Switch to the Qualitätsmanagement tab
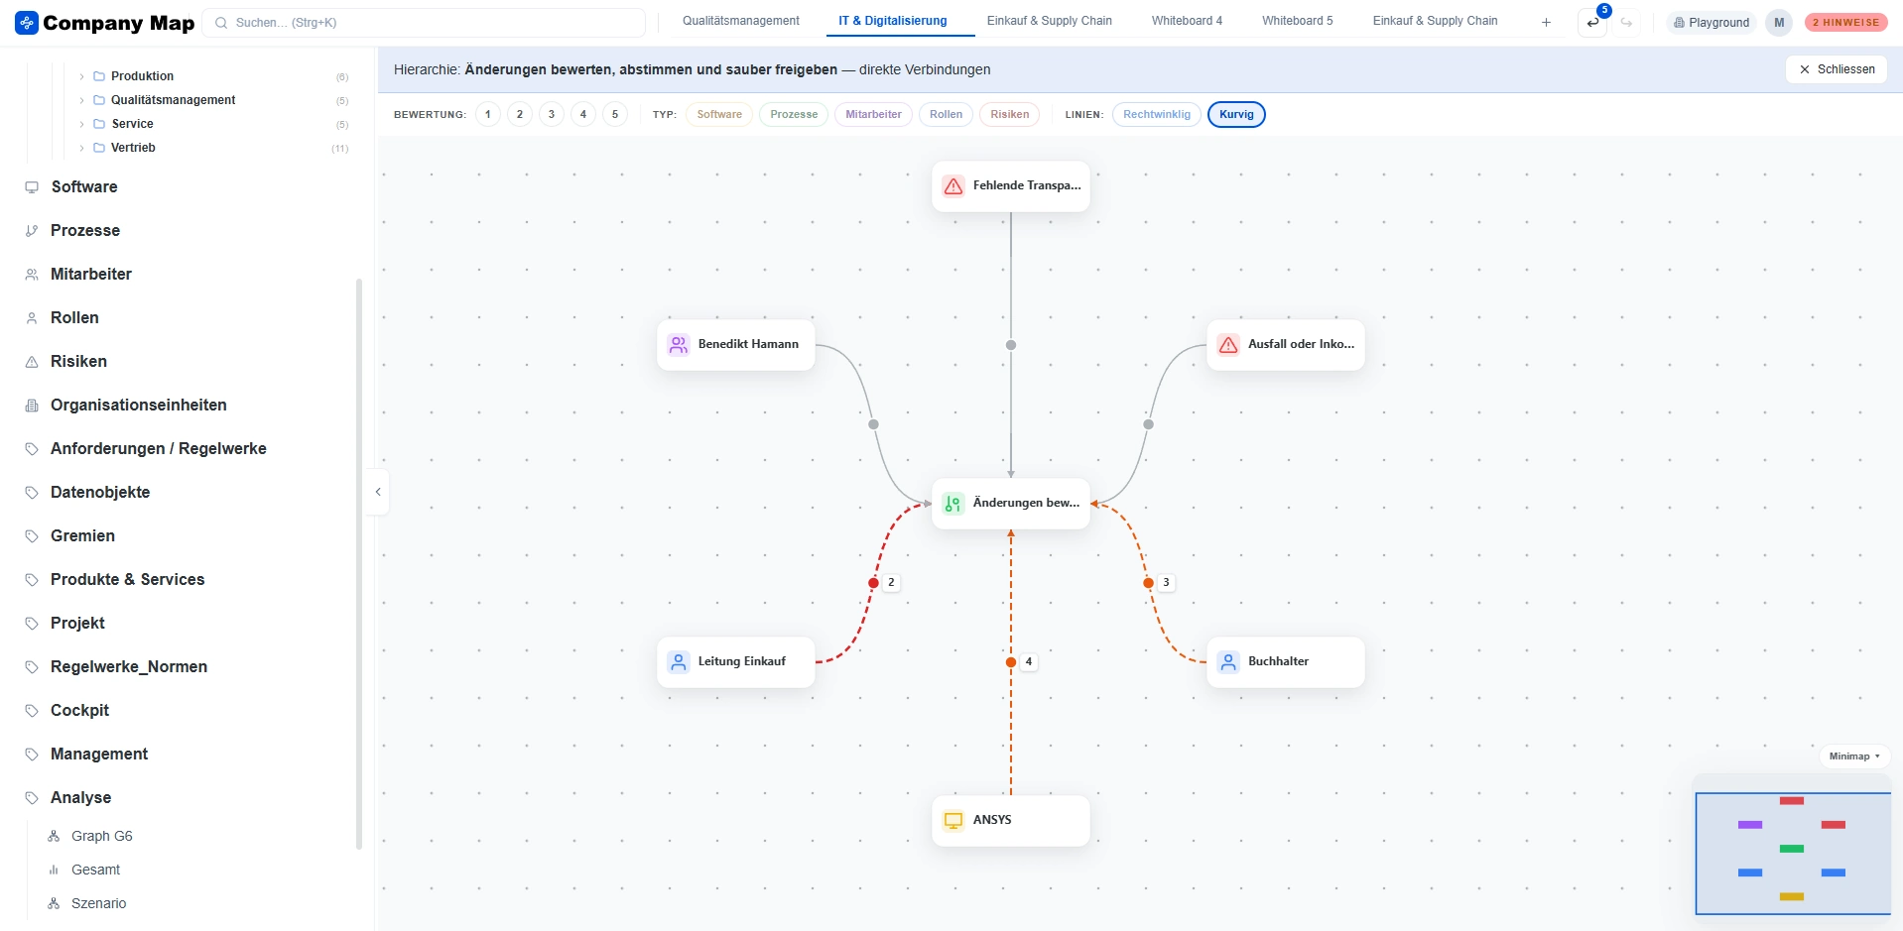1903x931 pixels. (x=740, y=21)
